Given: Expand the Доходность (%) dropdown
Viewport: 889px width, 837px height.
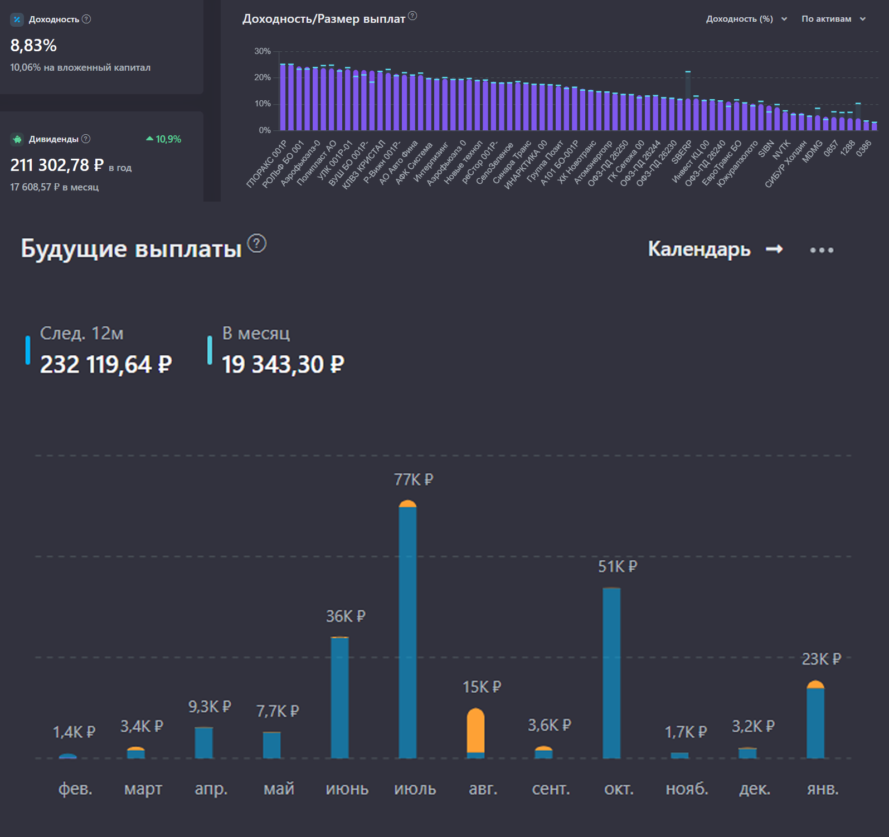Looking at the screenshot, I should (746, 19).
